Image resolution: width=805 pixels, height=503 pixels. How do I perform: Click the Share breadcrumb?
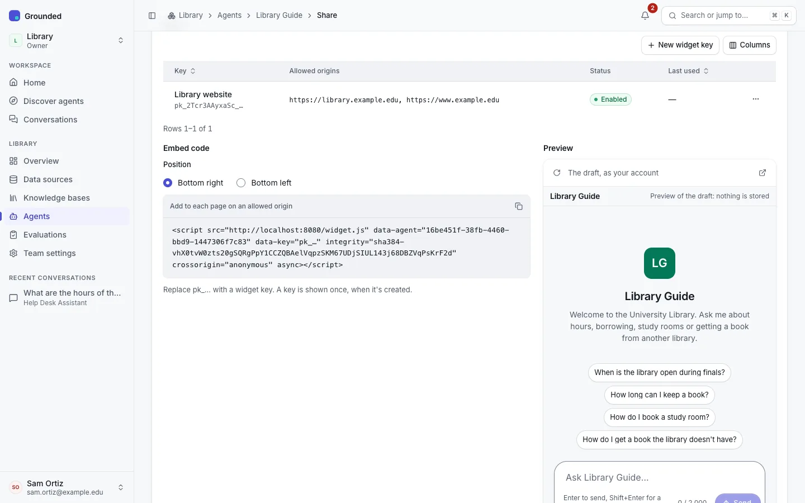327,16
